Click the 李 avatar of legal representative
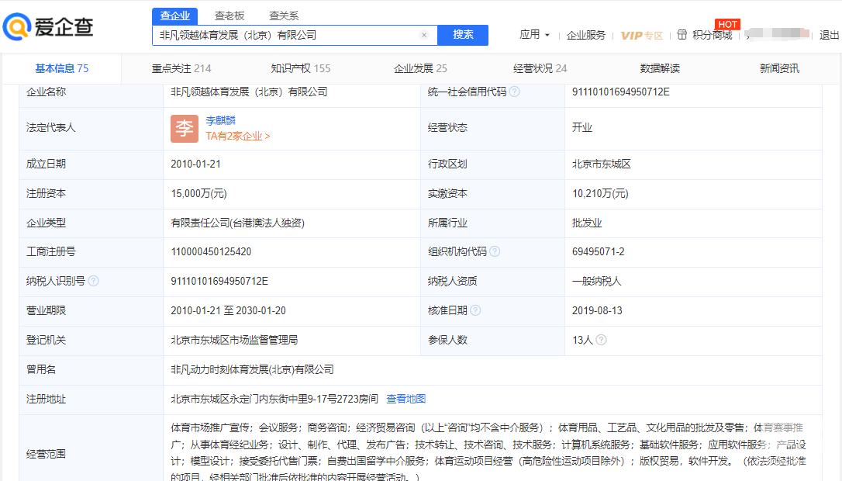The height and width of the screenshot is (481, 842). (x=185, y=128)
